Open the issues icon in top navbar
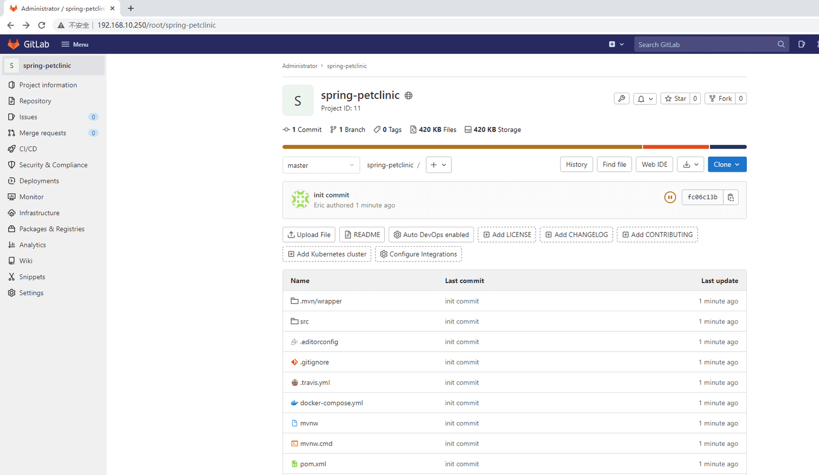The height and width of the screenshot is (475, 819). point(802,45)
